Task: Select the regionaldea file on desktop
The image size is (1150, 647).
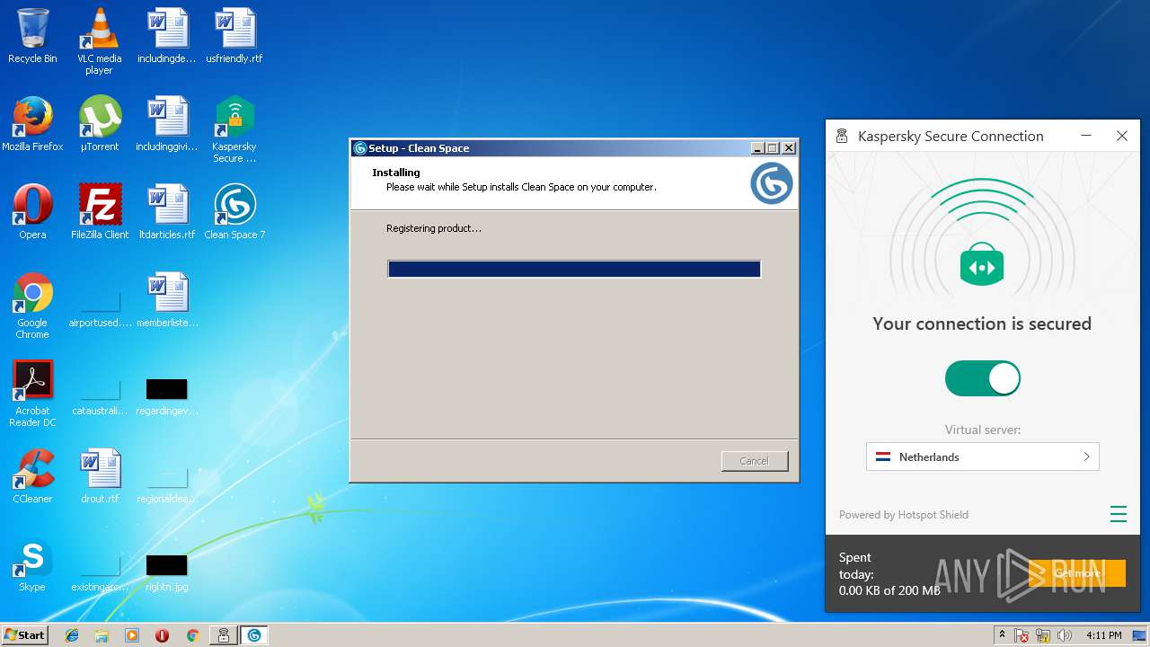Action: pos(167,483)
